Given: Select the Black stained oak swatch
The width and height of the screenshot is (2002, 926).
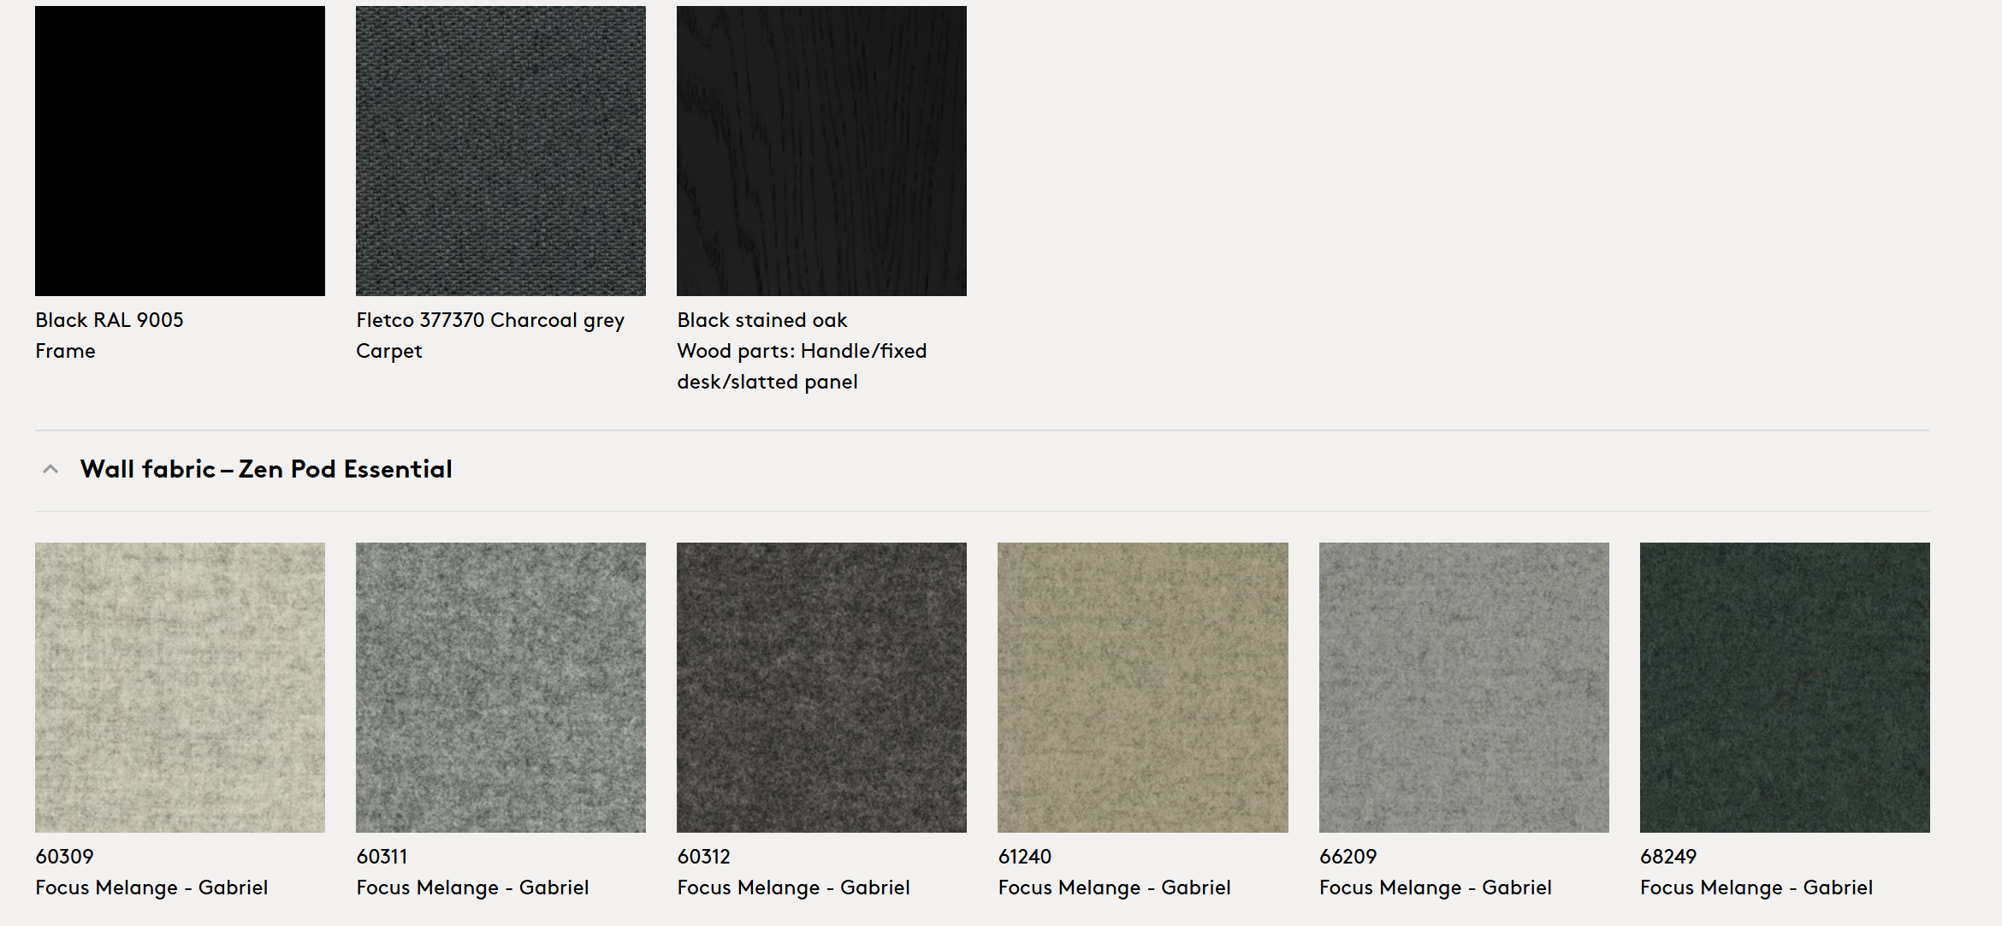Looking at the screenshot, I should tap(821, 151).
